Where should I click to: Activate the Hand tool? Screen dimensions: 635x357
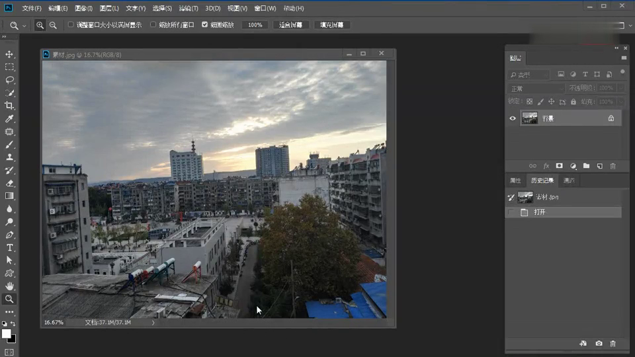9,286
